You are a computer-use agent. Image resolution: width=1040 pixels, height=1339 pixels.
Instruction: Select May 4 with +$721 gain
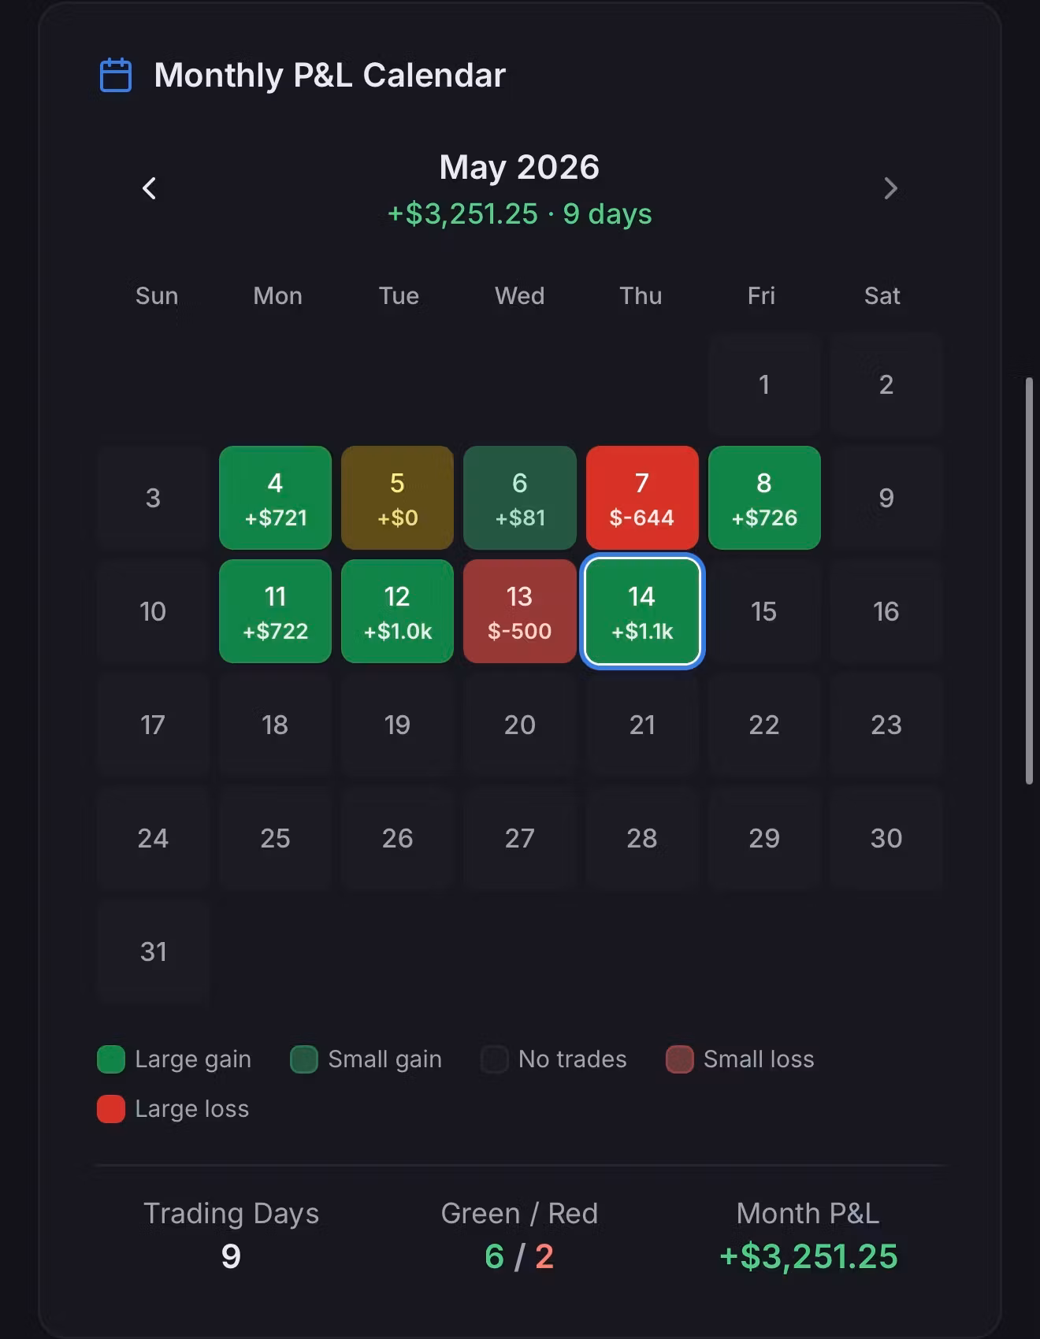275,498
